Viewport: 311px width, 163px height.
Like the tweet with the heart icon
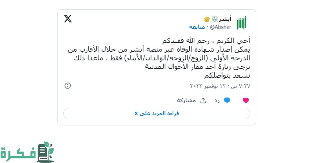[246, 100]
